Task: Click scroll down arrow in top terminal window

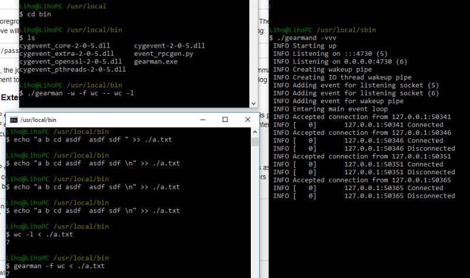Action: click(x=254, y=104)
